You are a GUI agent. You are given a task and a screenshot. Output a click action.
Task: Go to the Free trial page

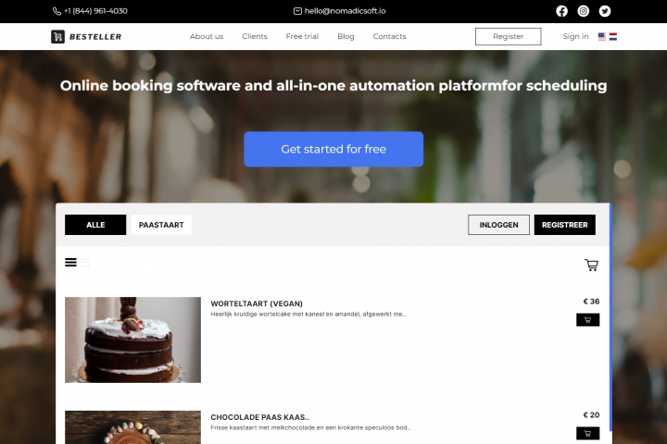[x=302, y=37]
